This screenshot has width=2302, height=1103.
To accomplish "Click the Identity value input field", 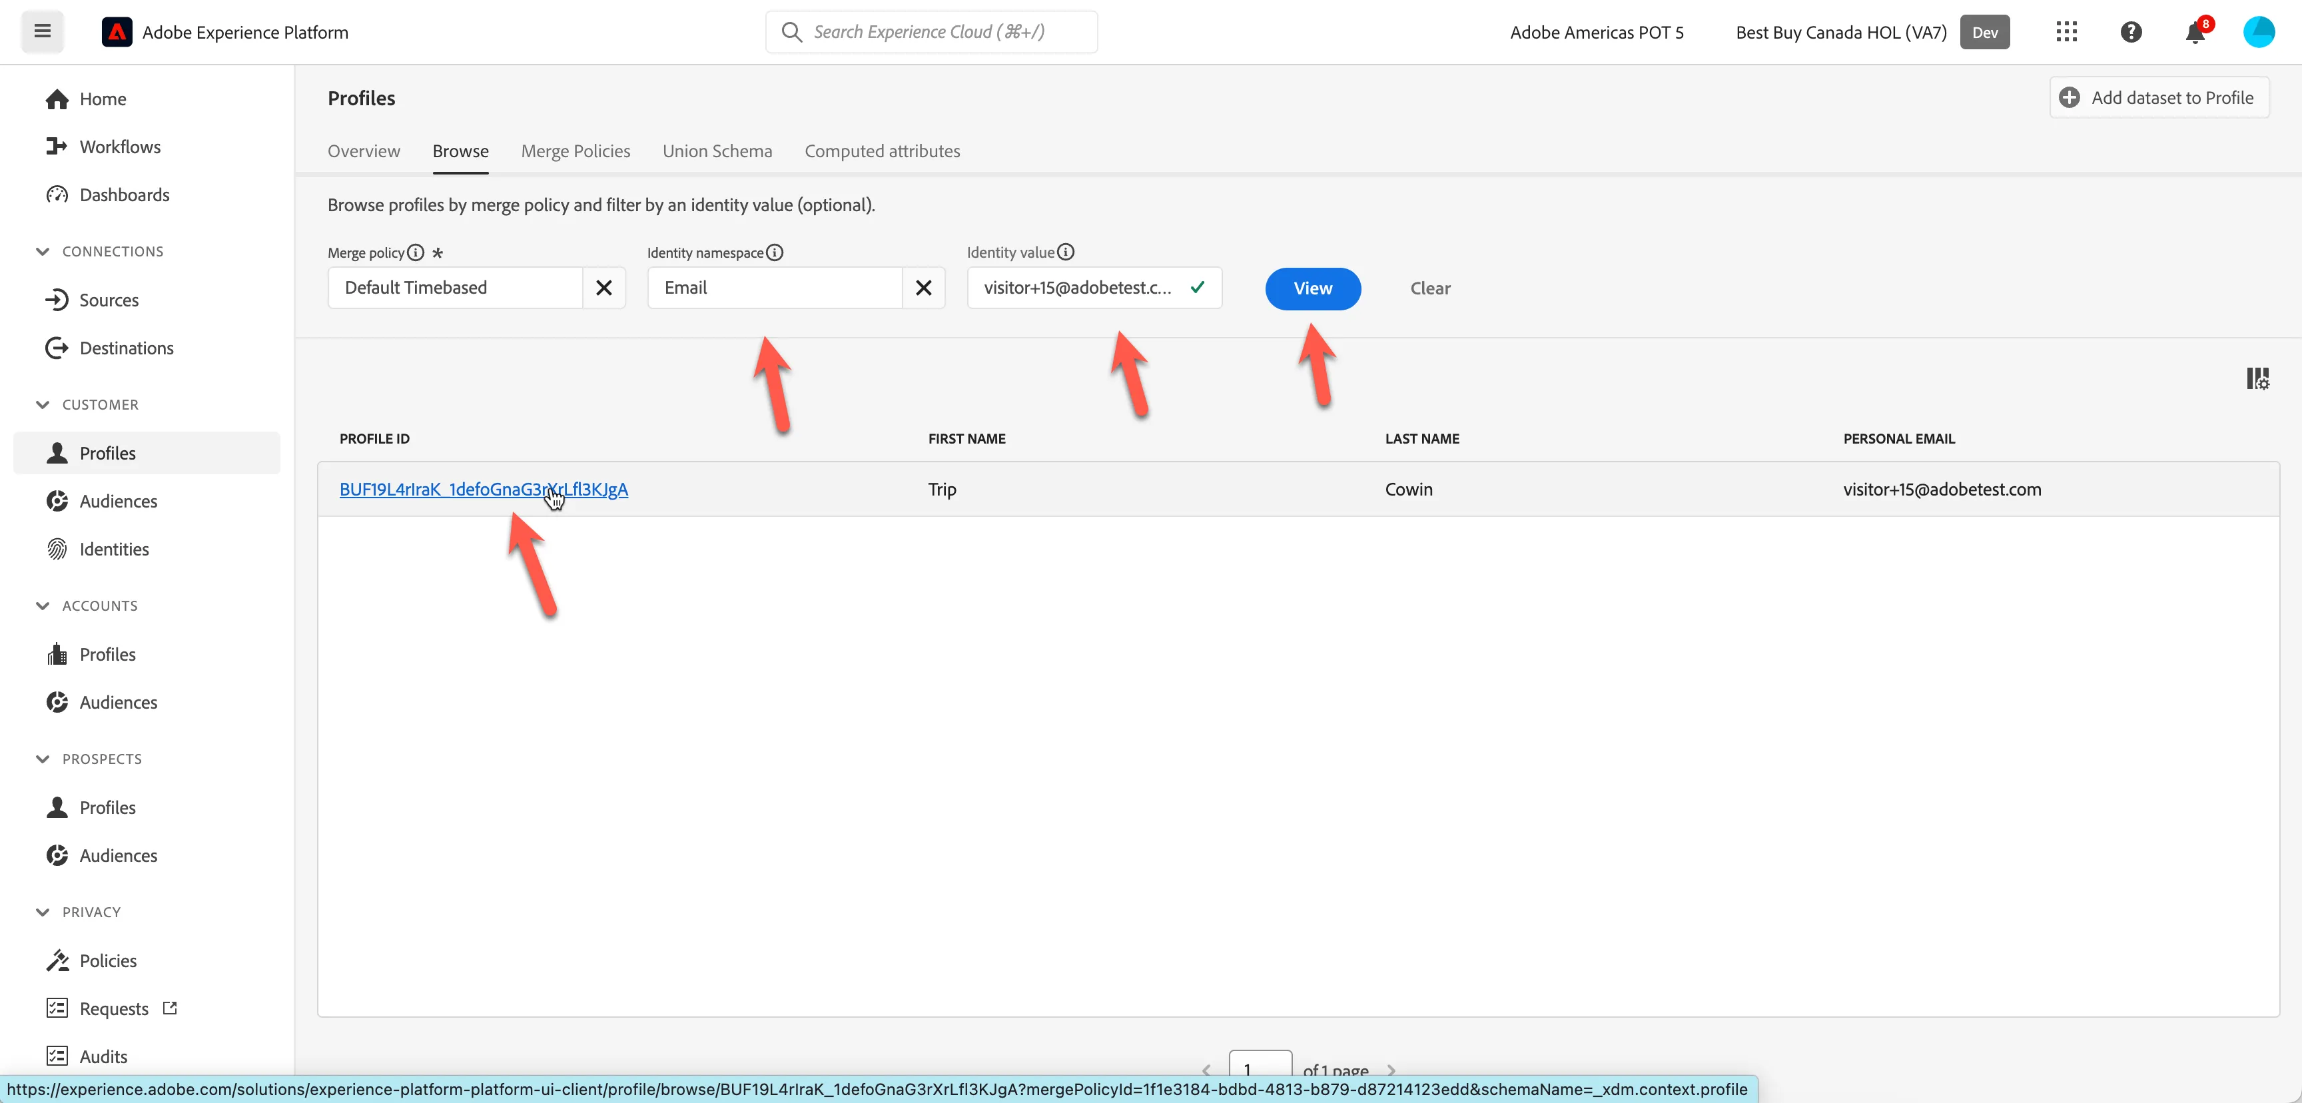I will (1094, 288).
